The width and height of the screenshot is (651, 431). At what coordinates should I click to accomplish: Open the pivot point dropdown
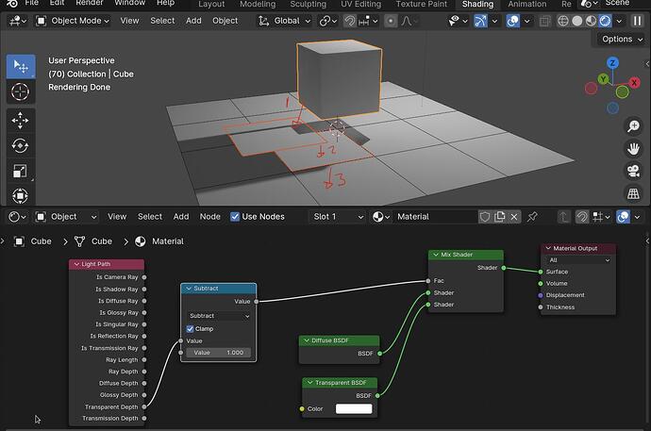pyautogui.click(x=328, y=21)
